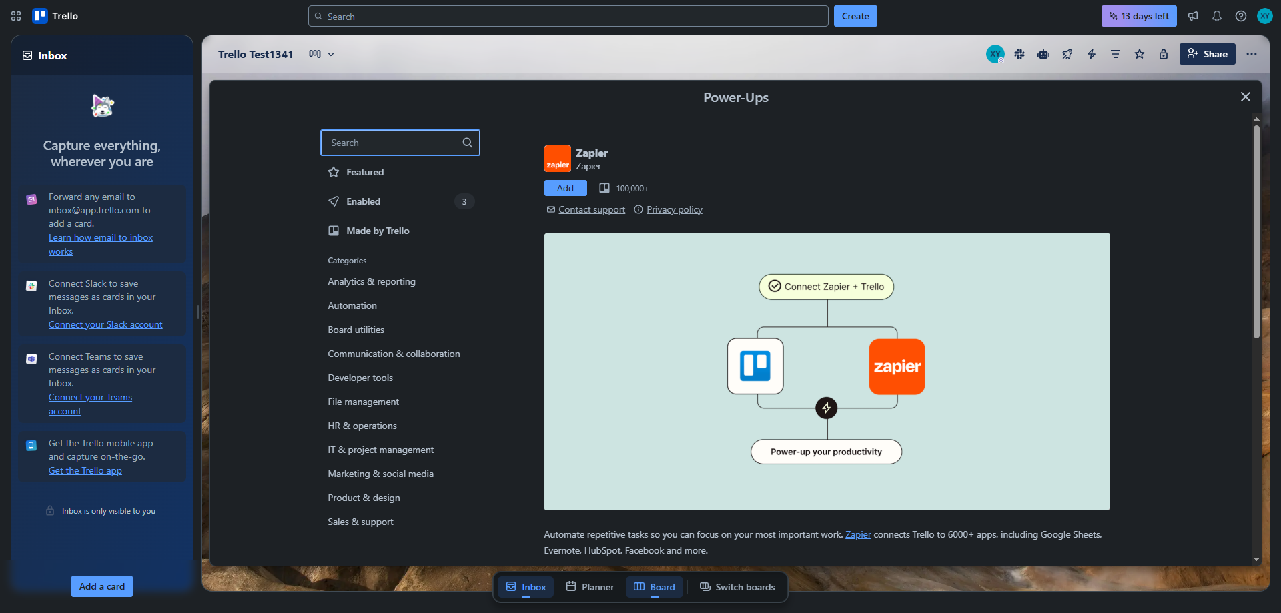
Task: Open Board utilities category
Action: pyautogui.click(x=356, y=330)
